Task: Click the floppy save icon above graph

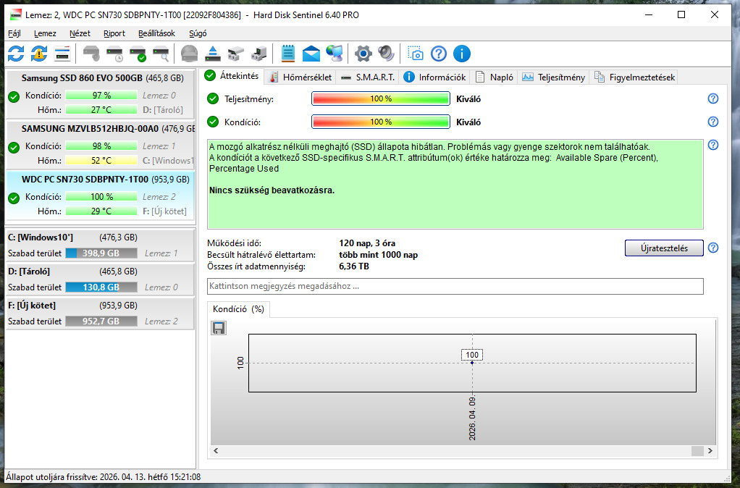Action: tap(219, 328)
